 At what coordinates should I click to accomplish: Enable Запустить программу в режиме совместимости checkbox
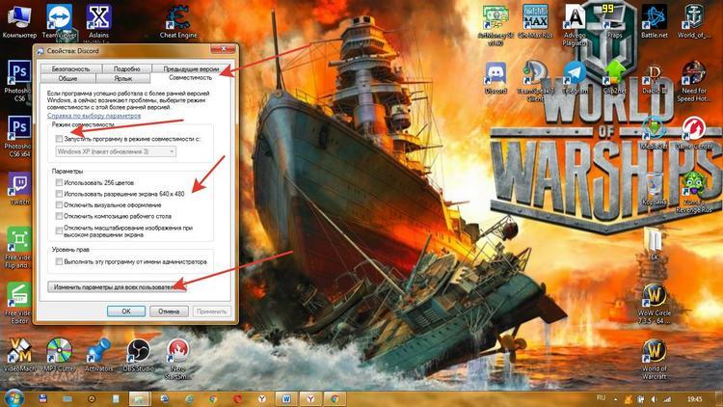[59, 139]
